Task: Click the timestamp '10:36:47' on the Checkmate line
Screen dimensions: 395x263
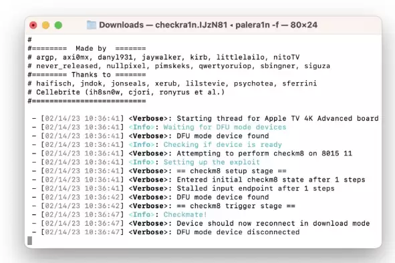Action: point(102,215)
